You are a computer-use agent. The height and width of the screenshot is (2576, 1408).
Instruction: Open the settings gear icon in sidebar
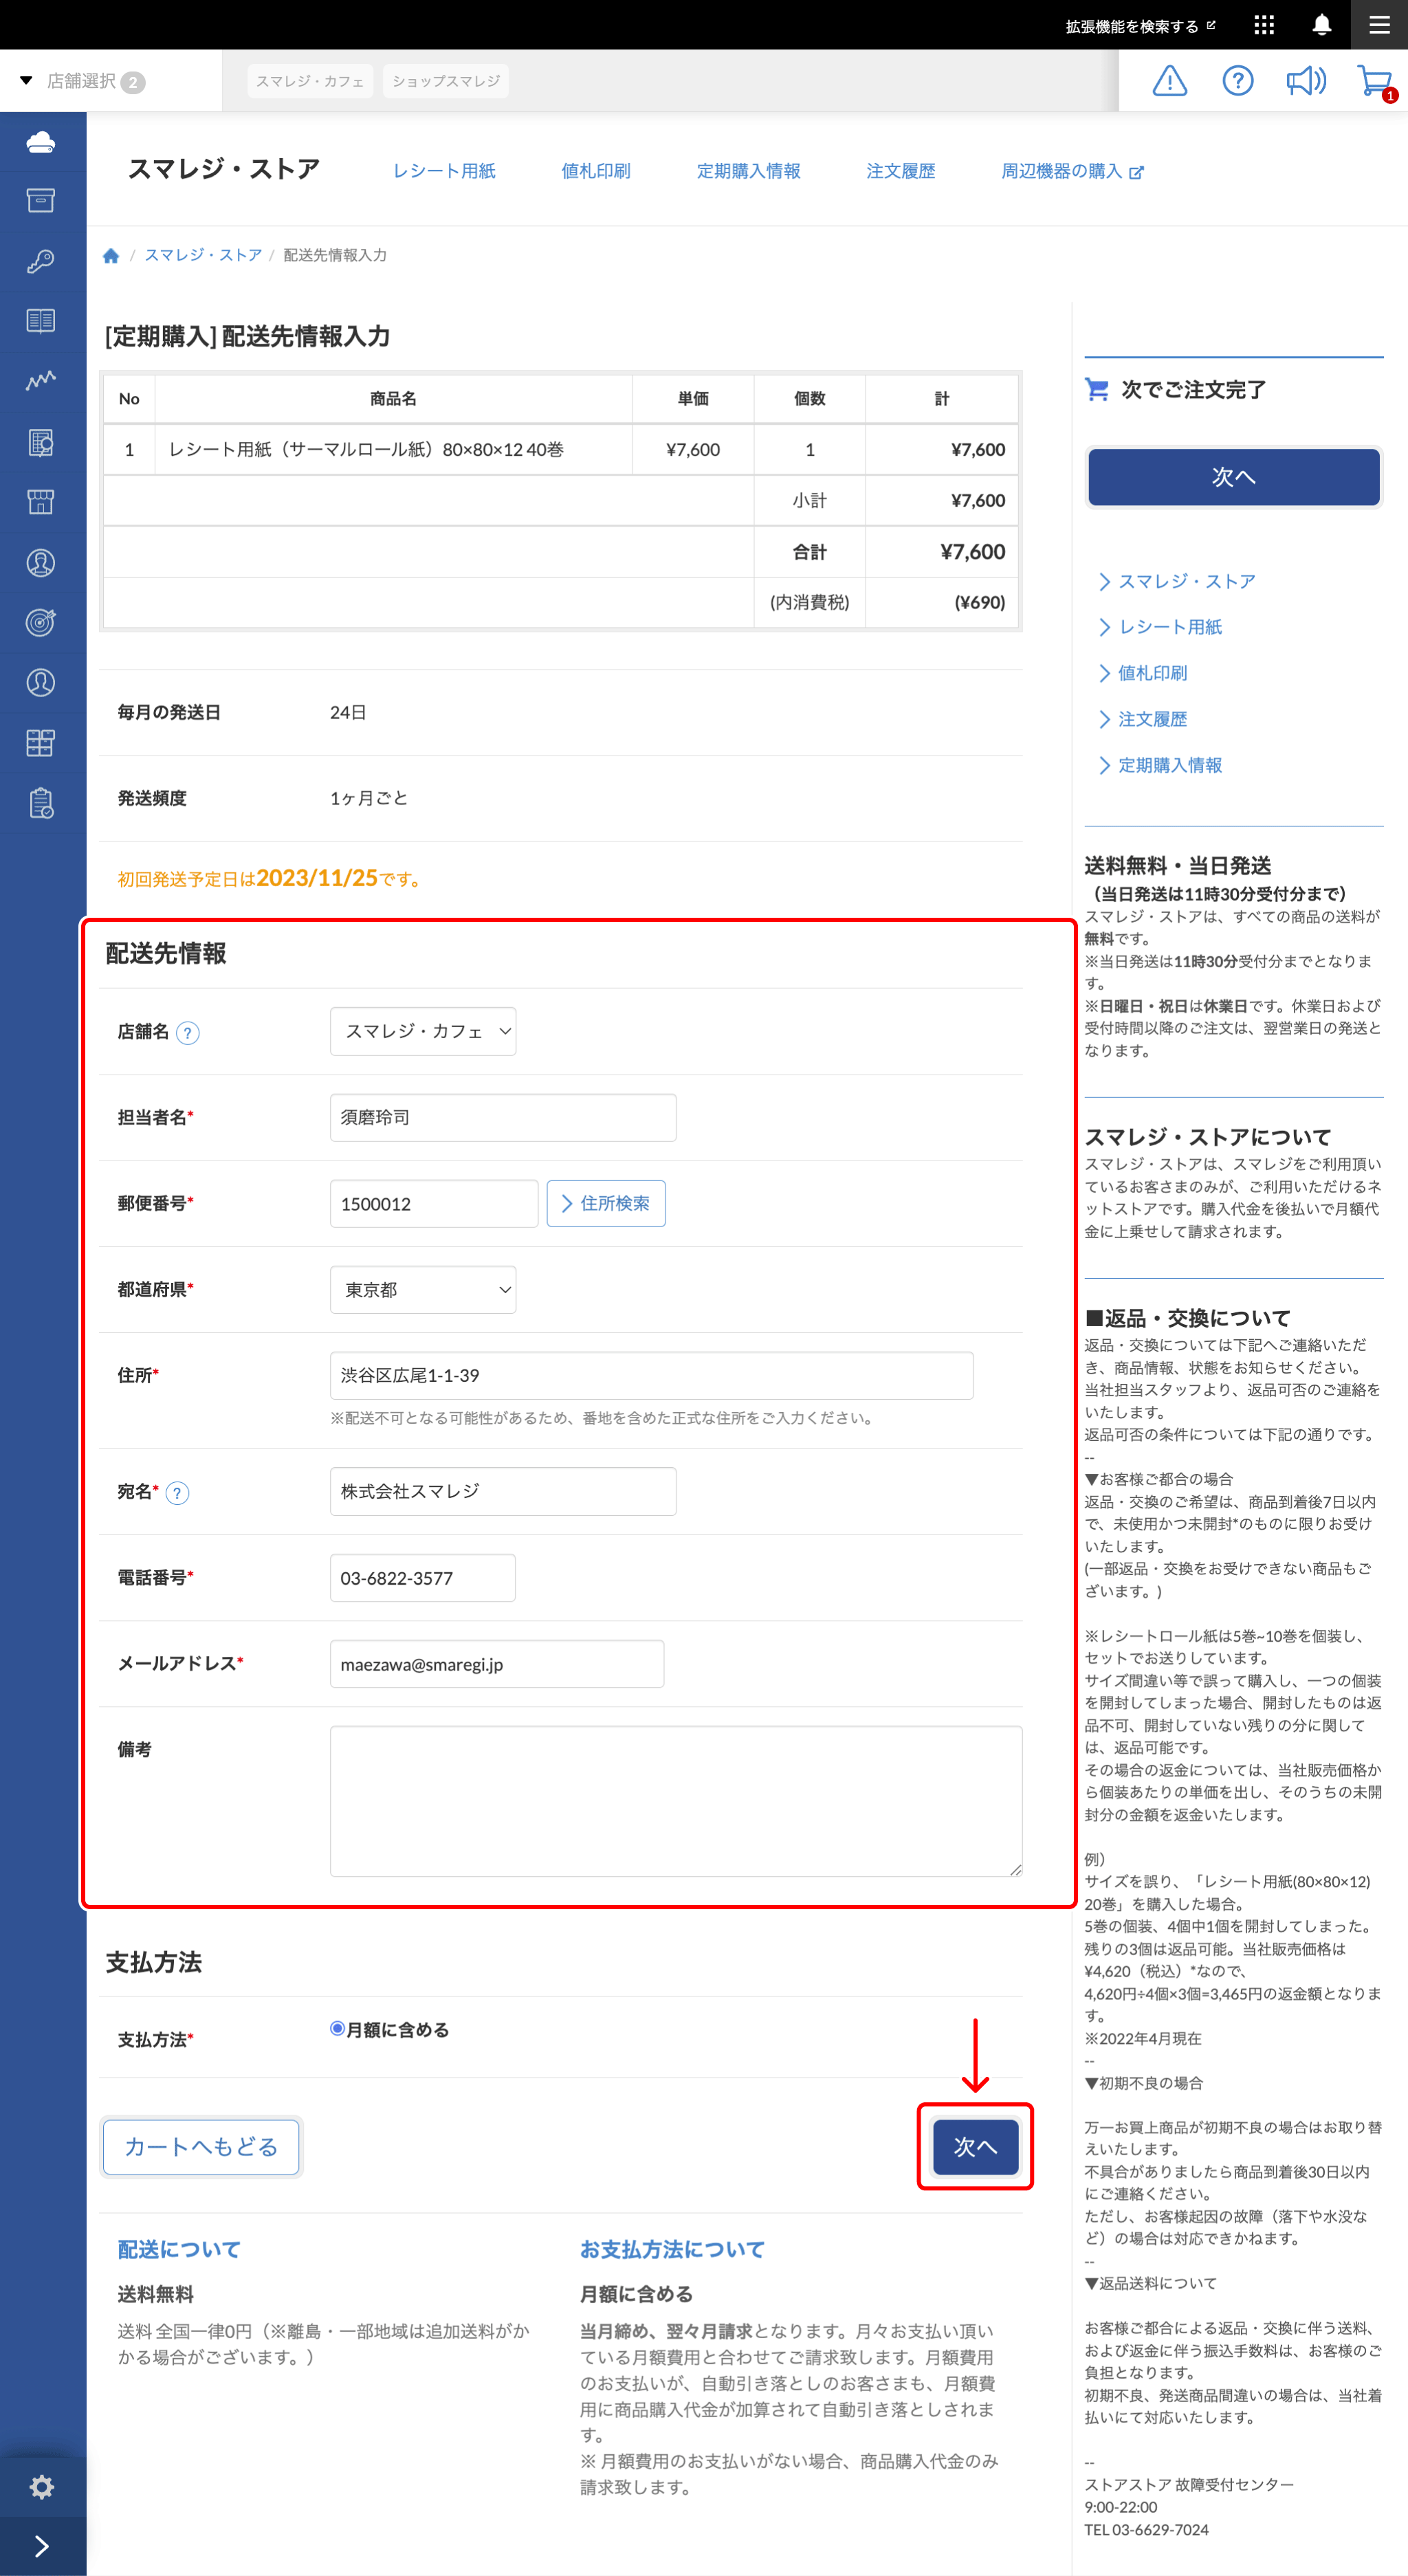tap(41, 2486)
